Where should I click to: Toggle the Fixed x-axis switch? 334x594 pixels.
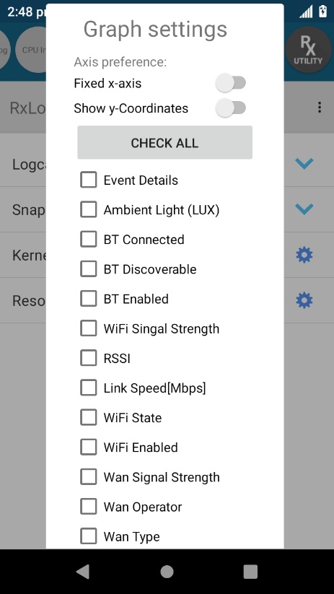pyautogui.click(x=230, y=83)
